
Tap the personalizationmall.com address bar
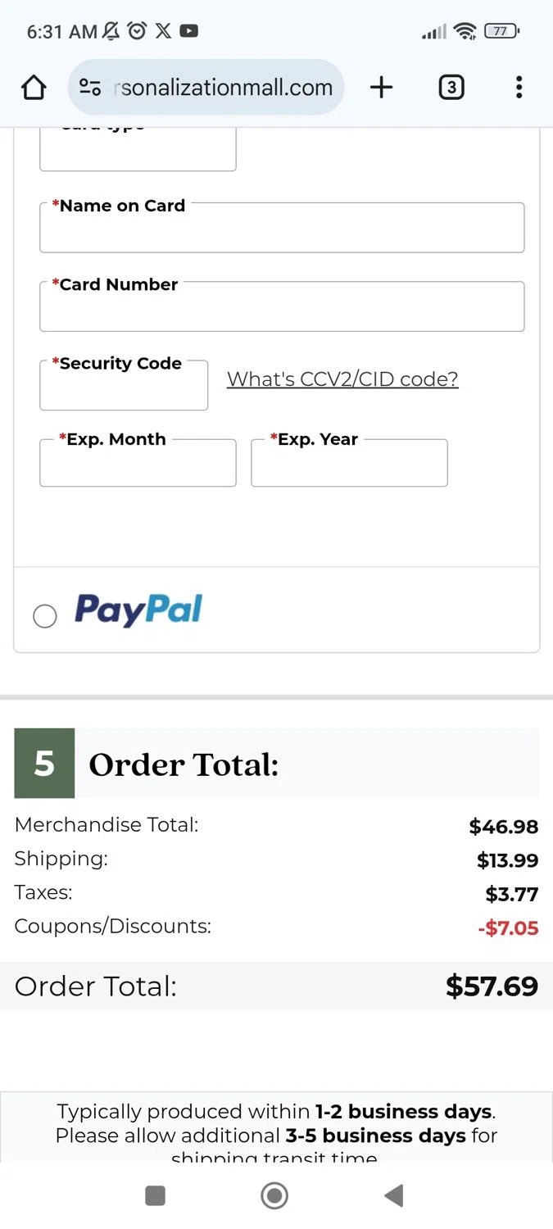[226, 88]
